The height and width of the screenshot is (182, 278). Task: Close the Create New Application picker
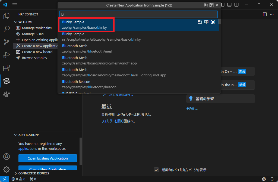point(217,5)
